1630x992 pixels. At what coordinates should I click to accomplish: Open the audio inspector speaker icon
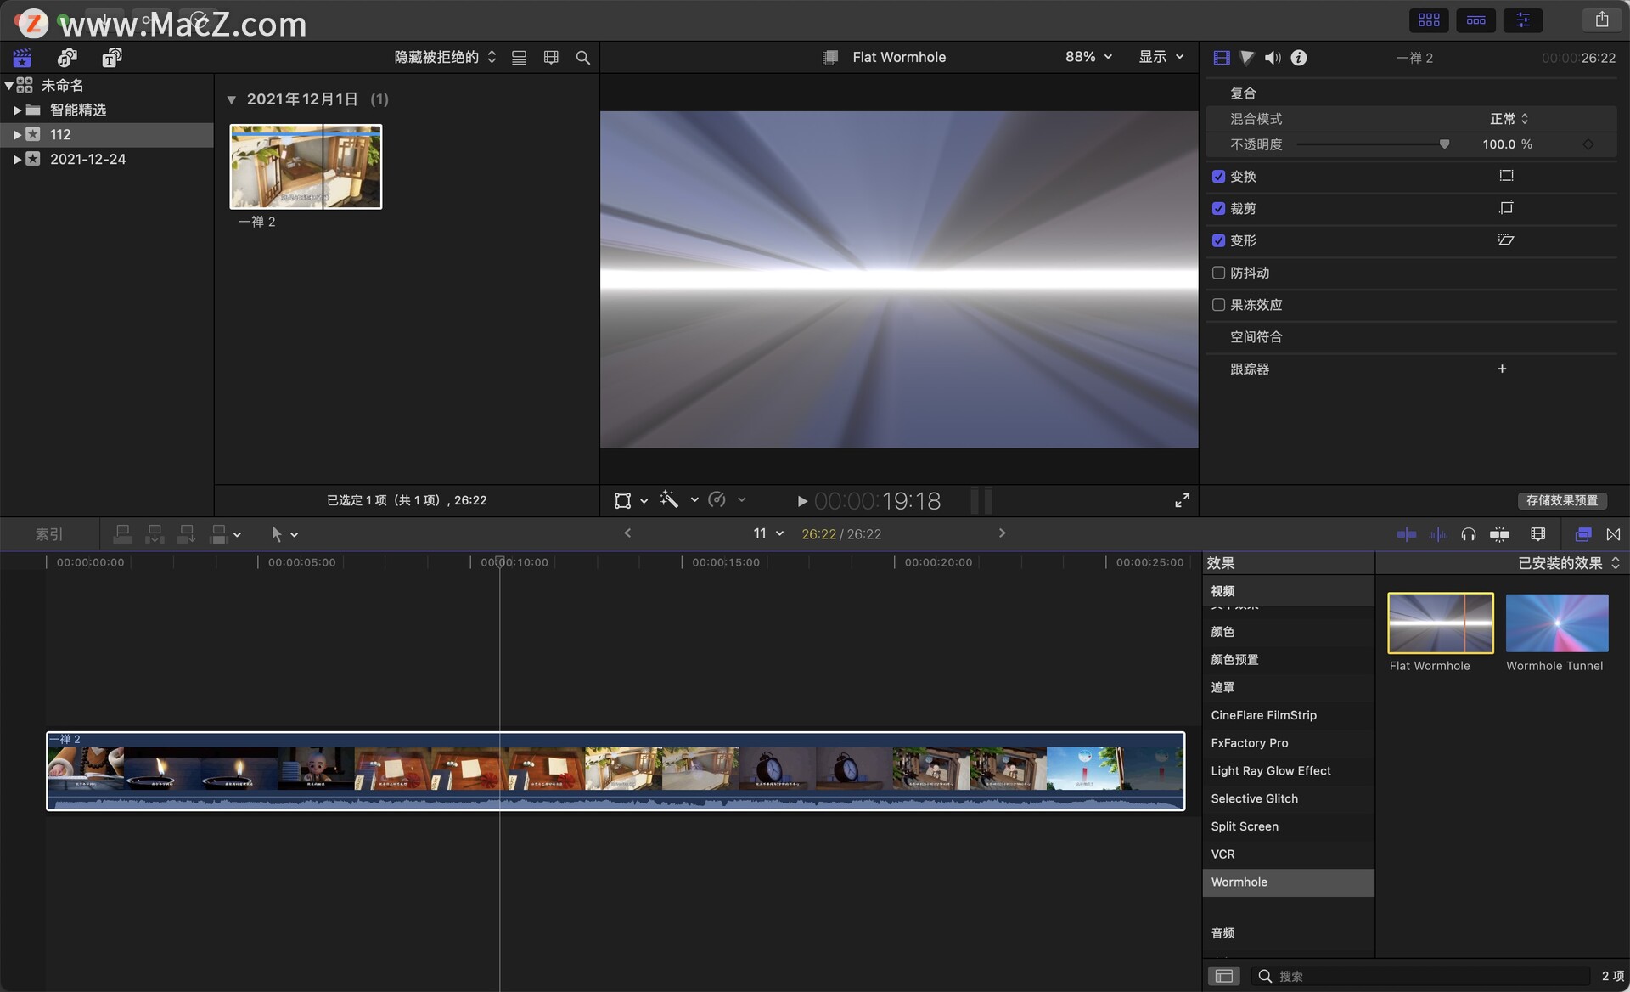tap(1273, 58)
